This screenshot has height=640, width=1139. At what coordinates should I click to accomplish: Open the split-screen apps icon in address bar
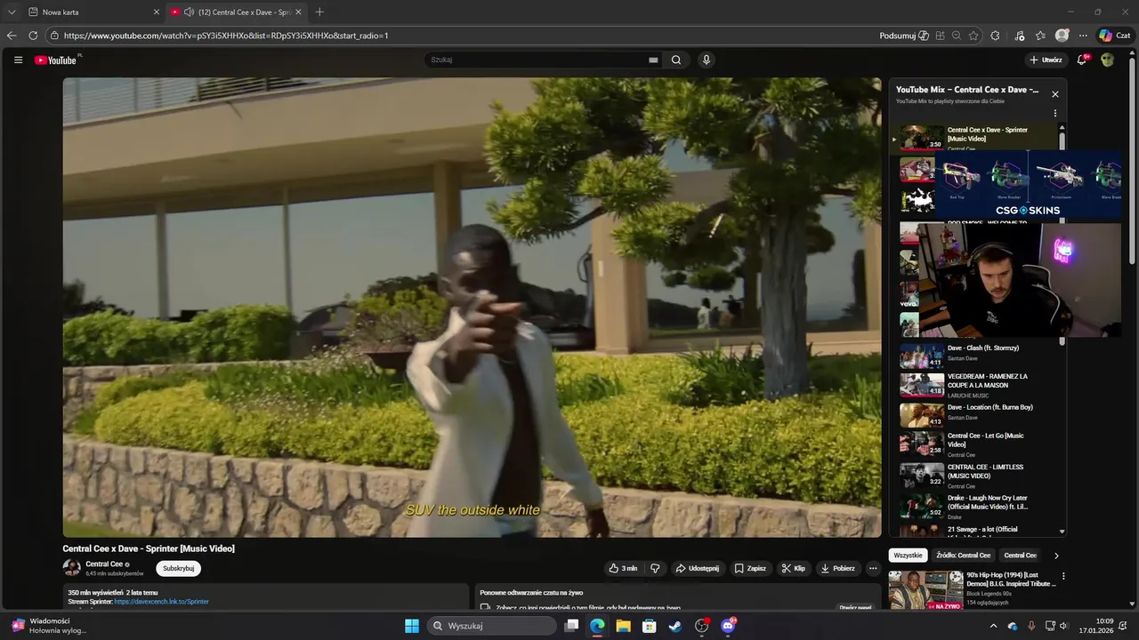pyautogui.click(x=940, y=36)
